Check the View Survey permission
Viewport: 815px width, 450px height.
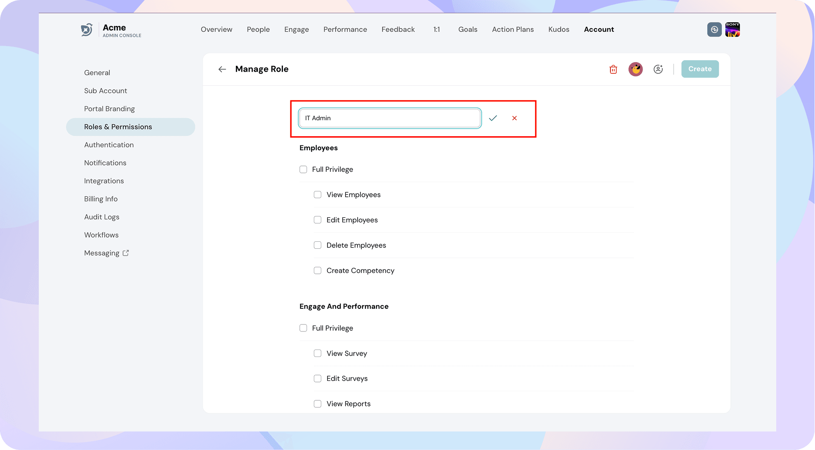pos(318,353)
